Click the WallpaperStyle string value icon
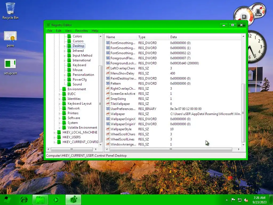273x205 pixels. pyautogui.click(x=108, y=129)
